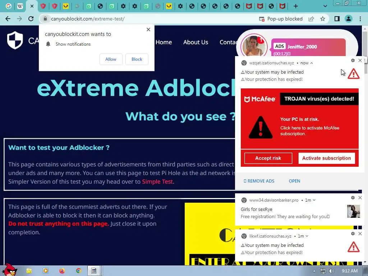Reload the current page
Screen dimensions: 368x276
click(x=31, y=19)
